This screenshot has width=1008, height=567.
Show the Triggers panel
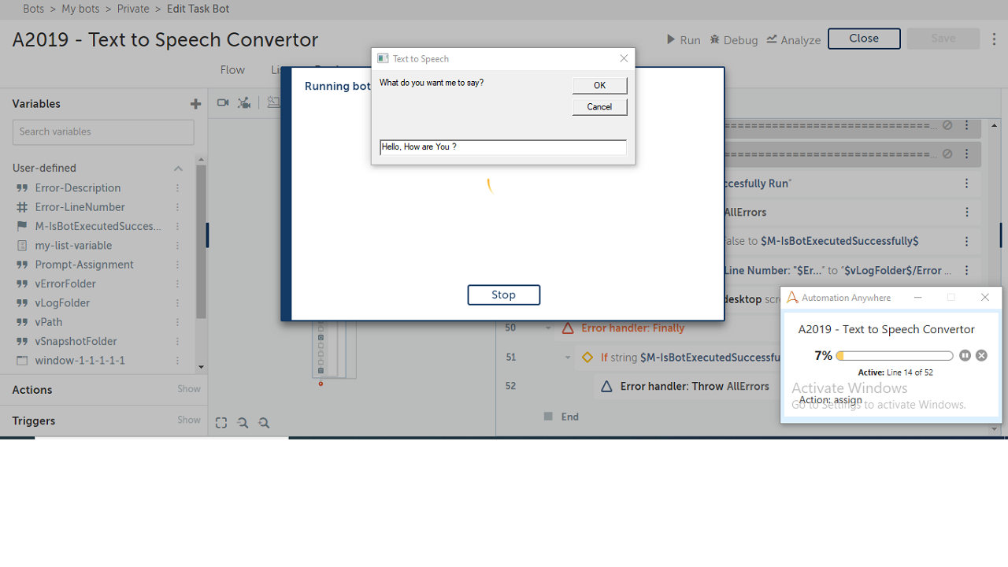click(189, 421)
